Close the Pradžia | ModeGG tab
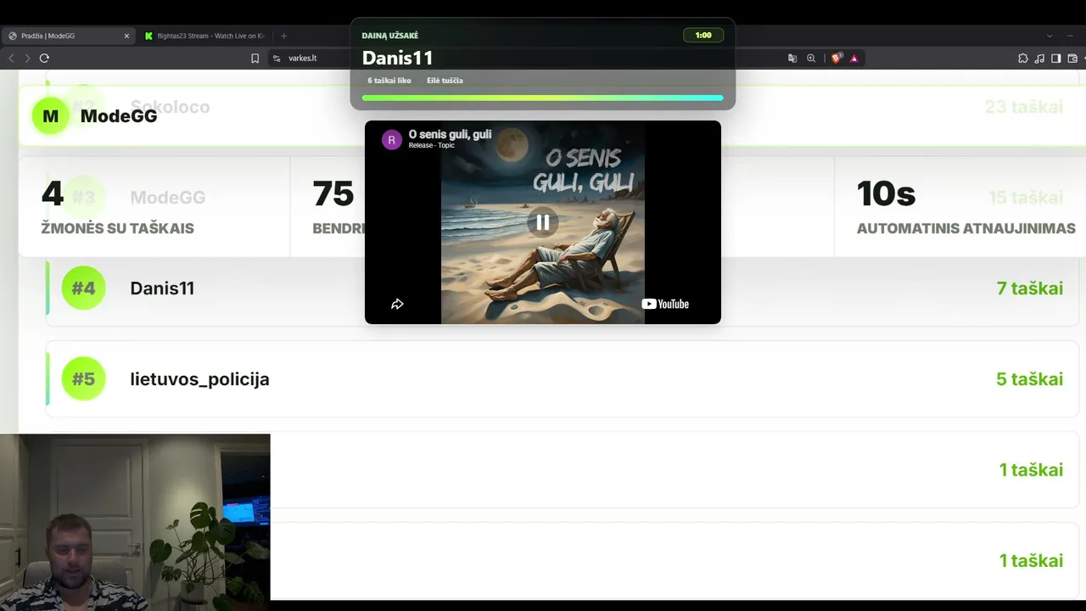Image resolution: width=1086 pixels, height=611 pixels. click(x=126, y=36)
